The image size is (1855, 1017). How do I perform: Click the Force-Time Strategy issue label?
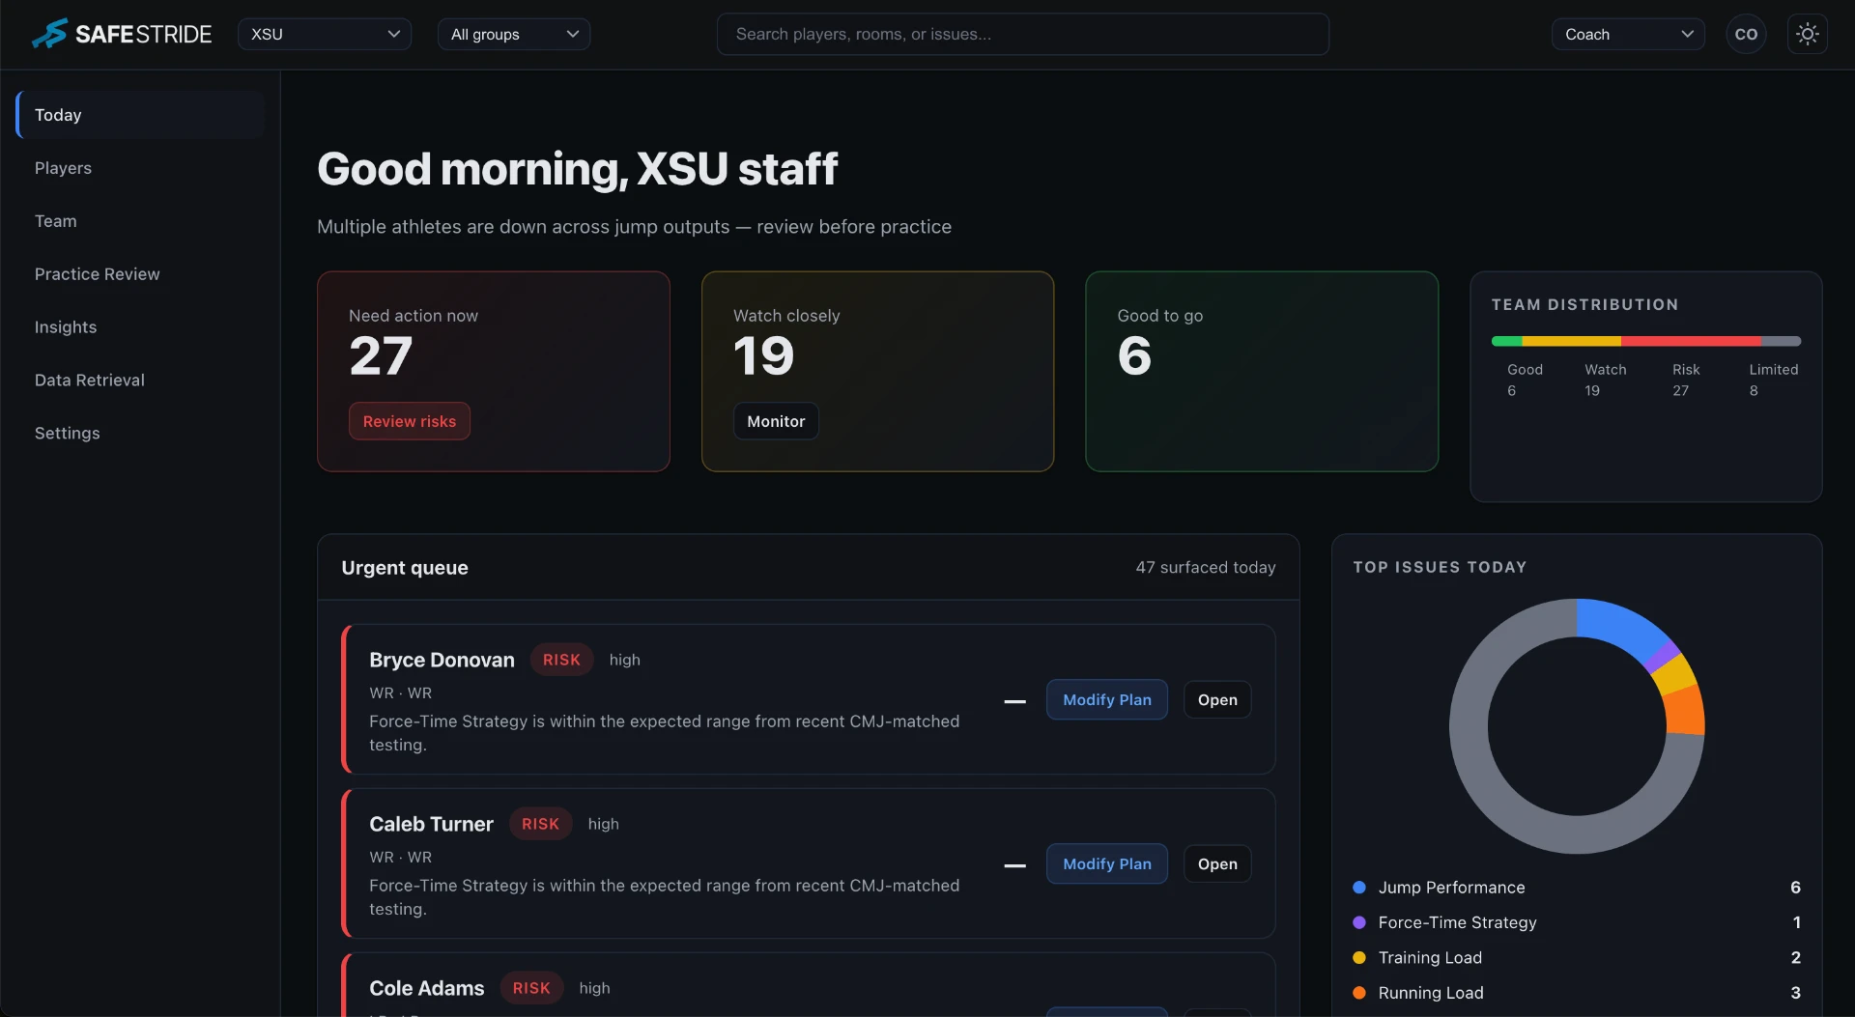click(x=1457, y=922)
